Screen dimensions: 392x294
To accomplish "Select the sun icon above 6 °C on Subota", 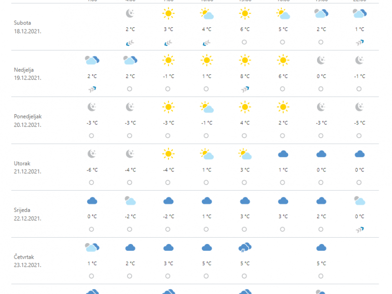I will (245, 13).
